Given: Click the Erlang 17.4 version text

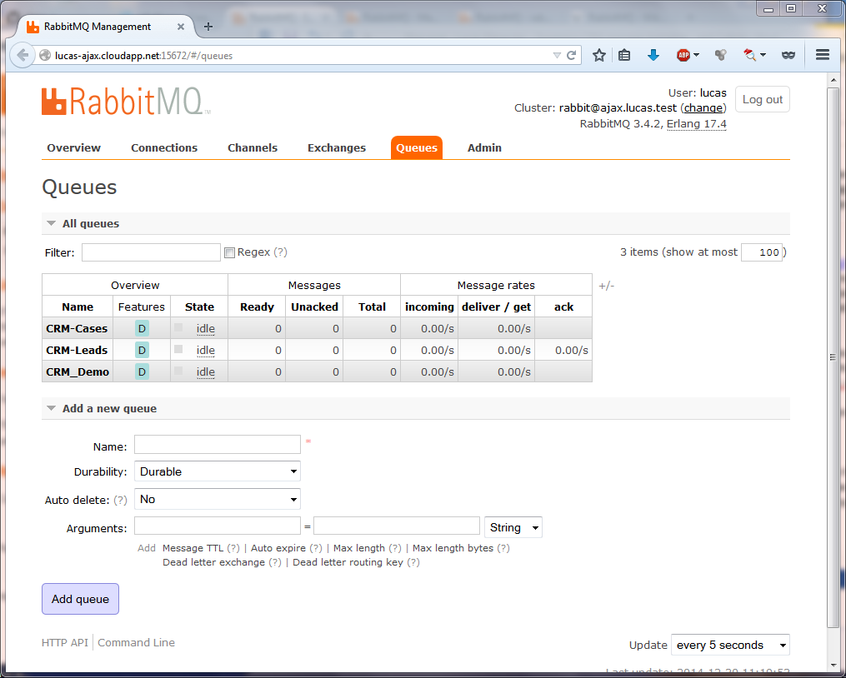Looking at the screenshot, I should 697,124.
